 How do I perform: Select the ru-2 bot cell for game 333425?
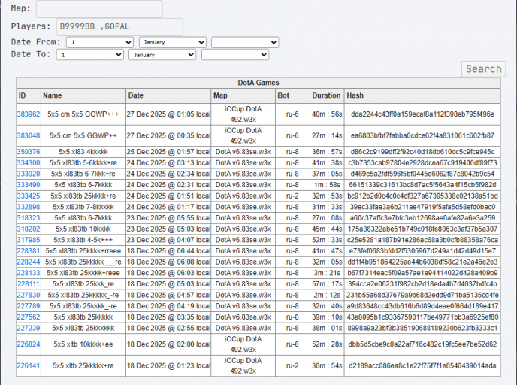(292, 196)
